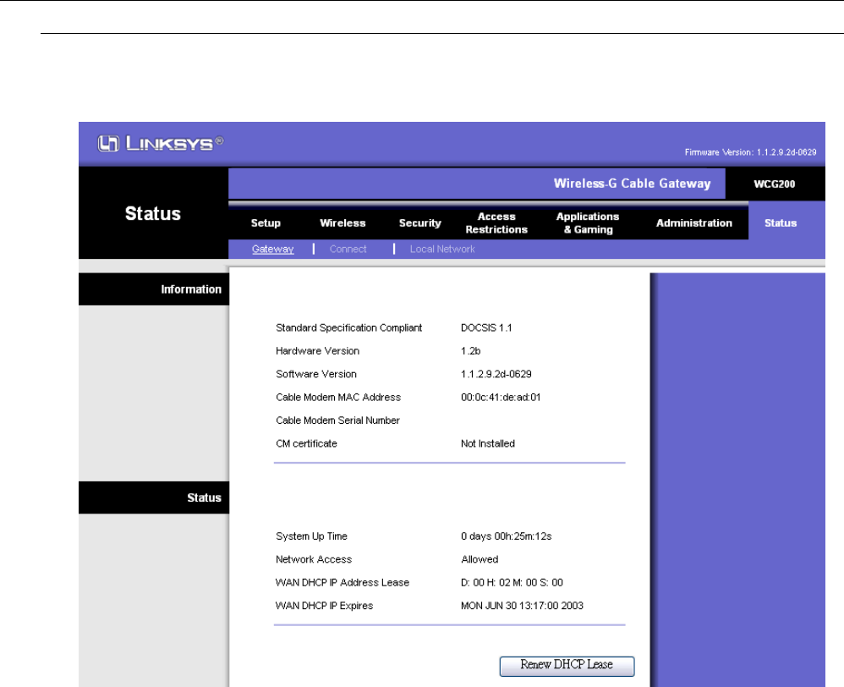844x687 pixels.
Task: Click the Renew DHCP Lease button
Action: [567, 666]
